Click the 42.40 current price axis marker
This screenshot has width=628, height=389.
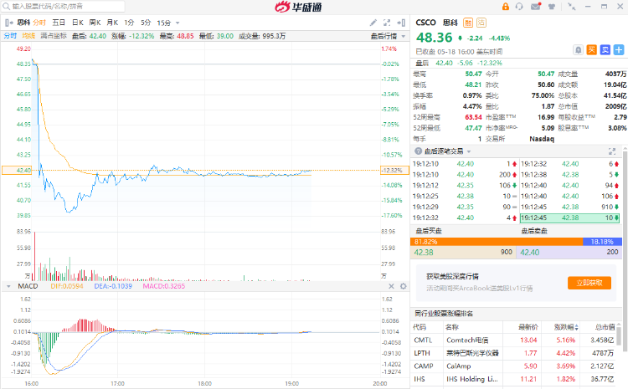point(17,171)
